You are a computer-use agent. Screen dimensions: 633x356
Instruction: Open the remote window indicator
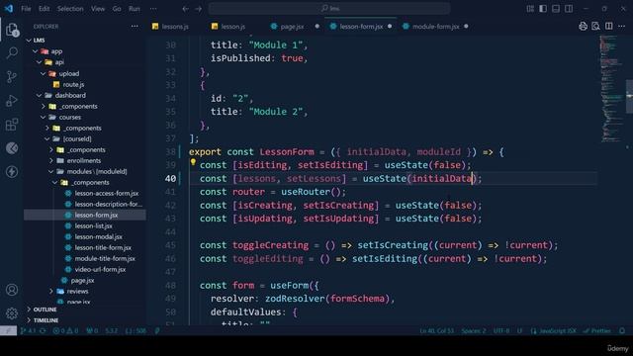[9, 331]
